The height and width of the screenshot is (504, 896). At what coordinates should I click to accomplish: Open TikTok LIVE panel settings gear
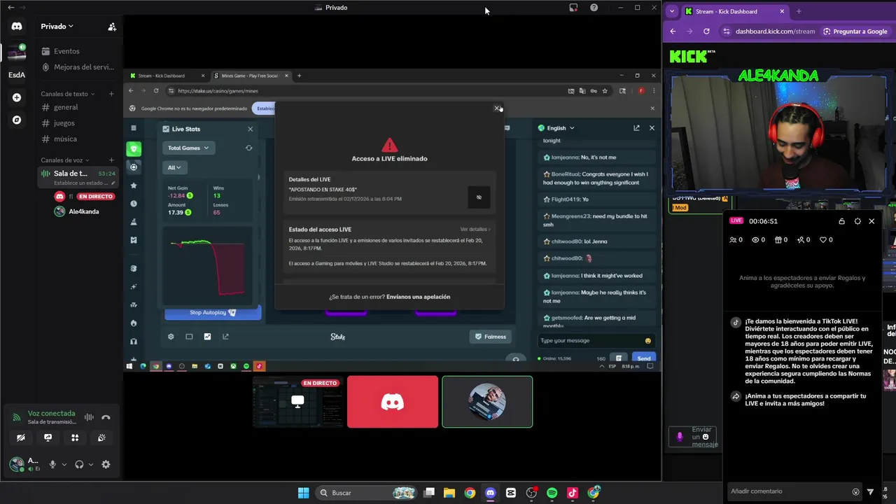coord(857,221)
